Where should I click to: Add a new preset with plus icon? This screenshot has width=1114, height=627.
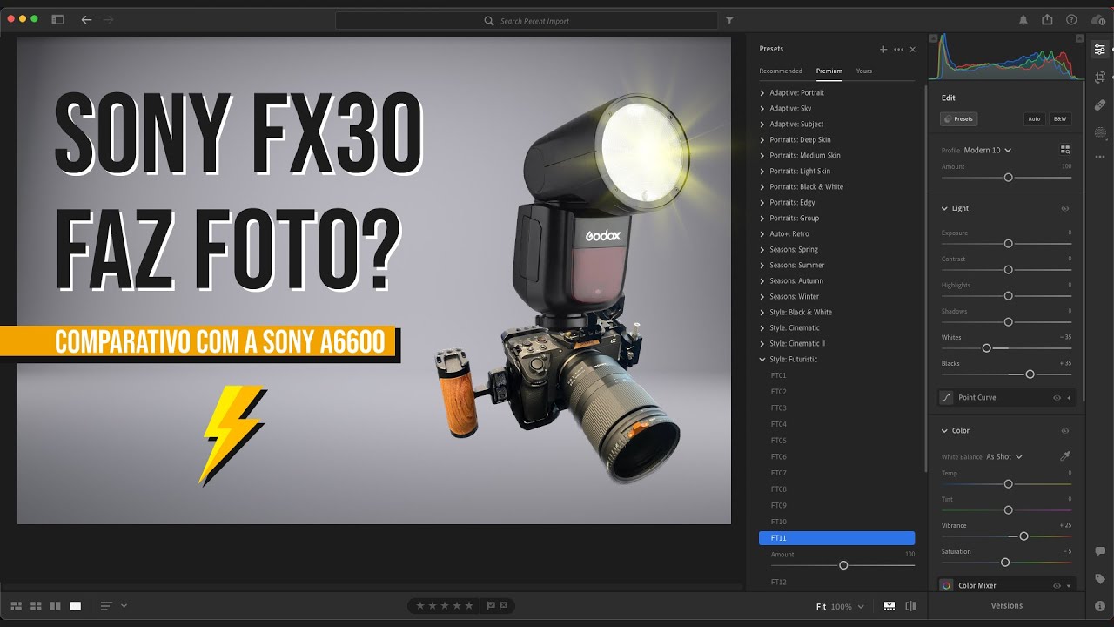tap(883, 50)
